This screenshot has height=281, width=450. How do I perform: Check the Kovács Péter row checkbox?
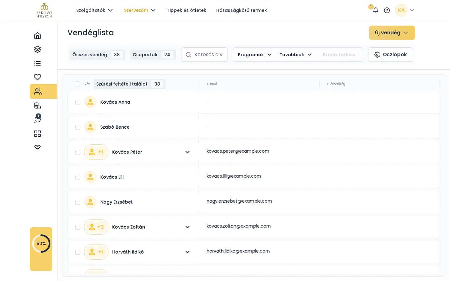point(78,152)
